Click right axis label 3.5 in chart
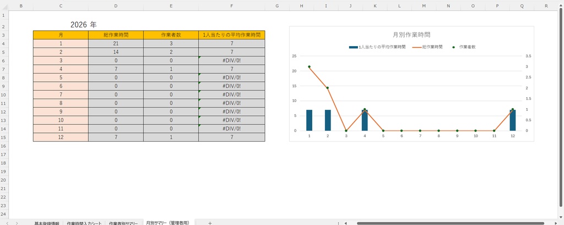The height and width of the screenshot is (225, 564). [528, 56]
